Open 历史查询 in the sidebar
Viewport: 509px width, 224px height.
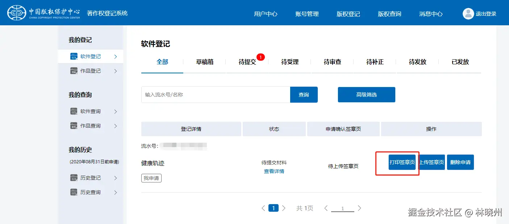coord(91,193)
